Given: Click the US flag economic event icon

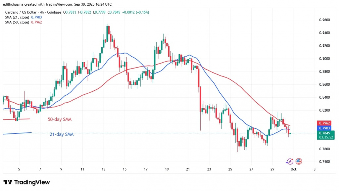Looking at the screenshot, I should point(299,161).
